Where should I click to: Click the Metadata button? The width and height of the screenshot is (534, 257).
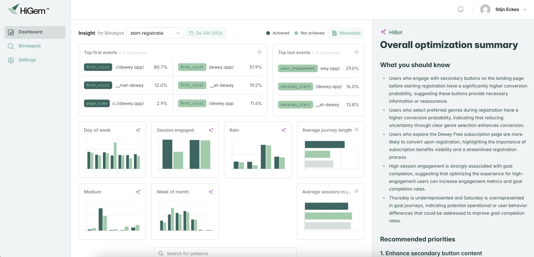click(346, 33)
